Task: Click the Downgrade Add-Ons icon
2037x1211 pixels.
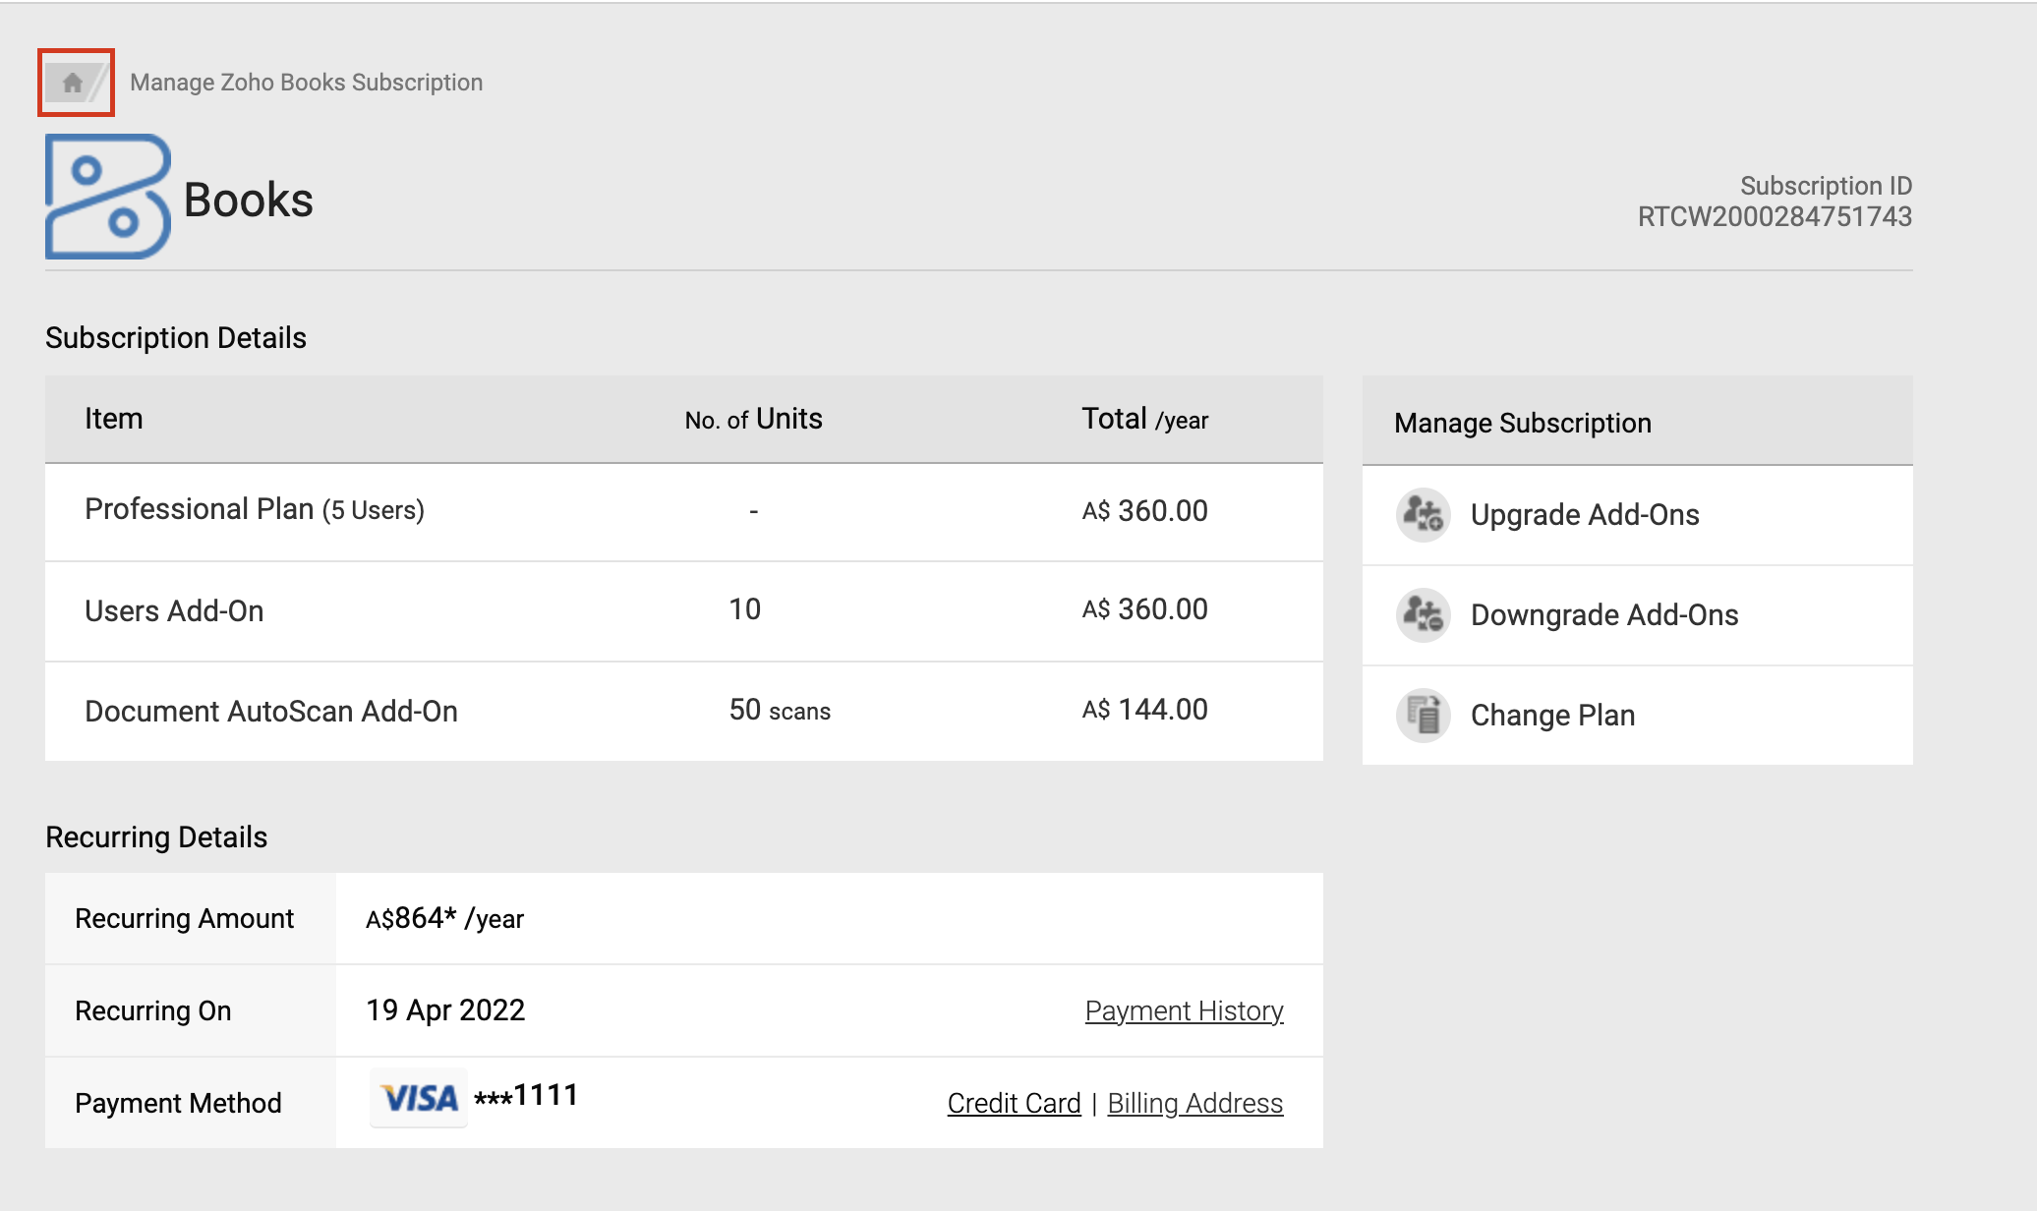Action: pos(1423,614)
